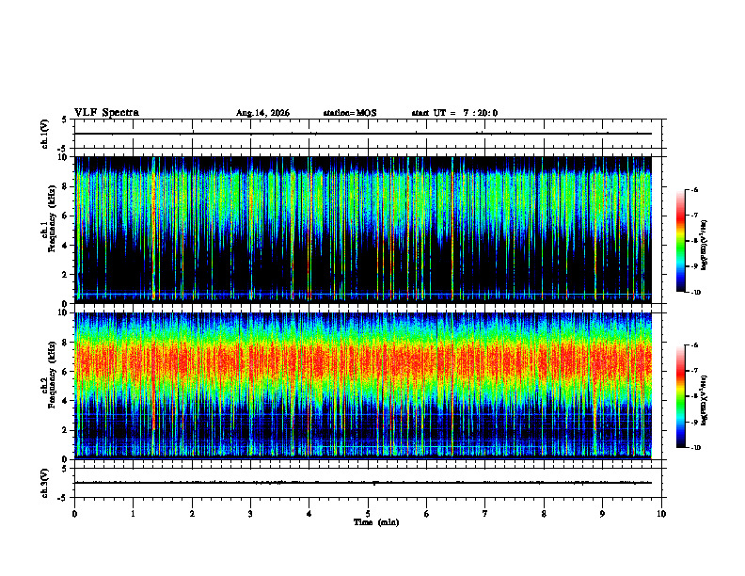This screenshot has width=745, height=576.
Task: Click the 6 kHz tick on ch.1 frequency axis
Action: [66, 216]
